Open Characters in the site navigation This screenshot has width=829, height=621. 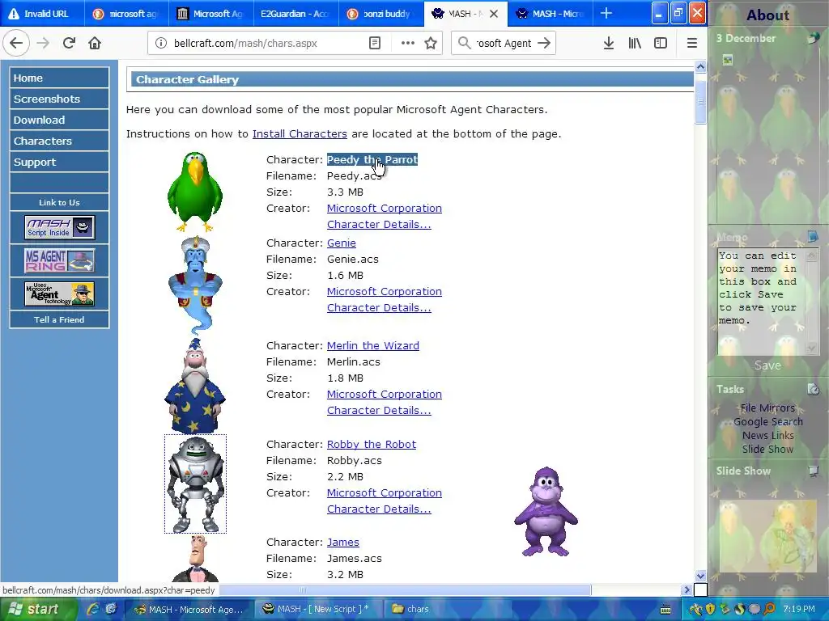click(x=59, y=141)
